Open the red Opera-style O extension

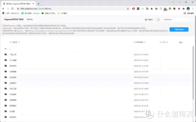(x=134, y=9)
